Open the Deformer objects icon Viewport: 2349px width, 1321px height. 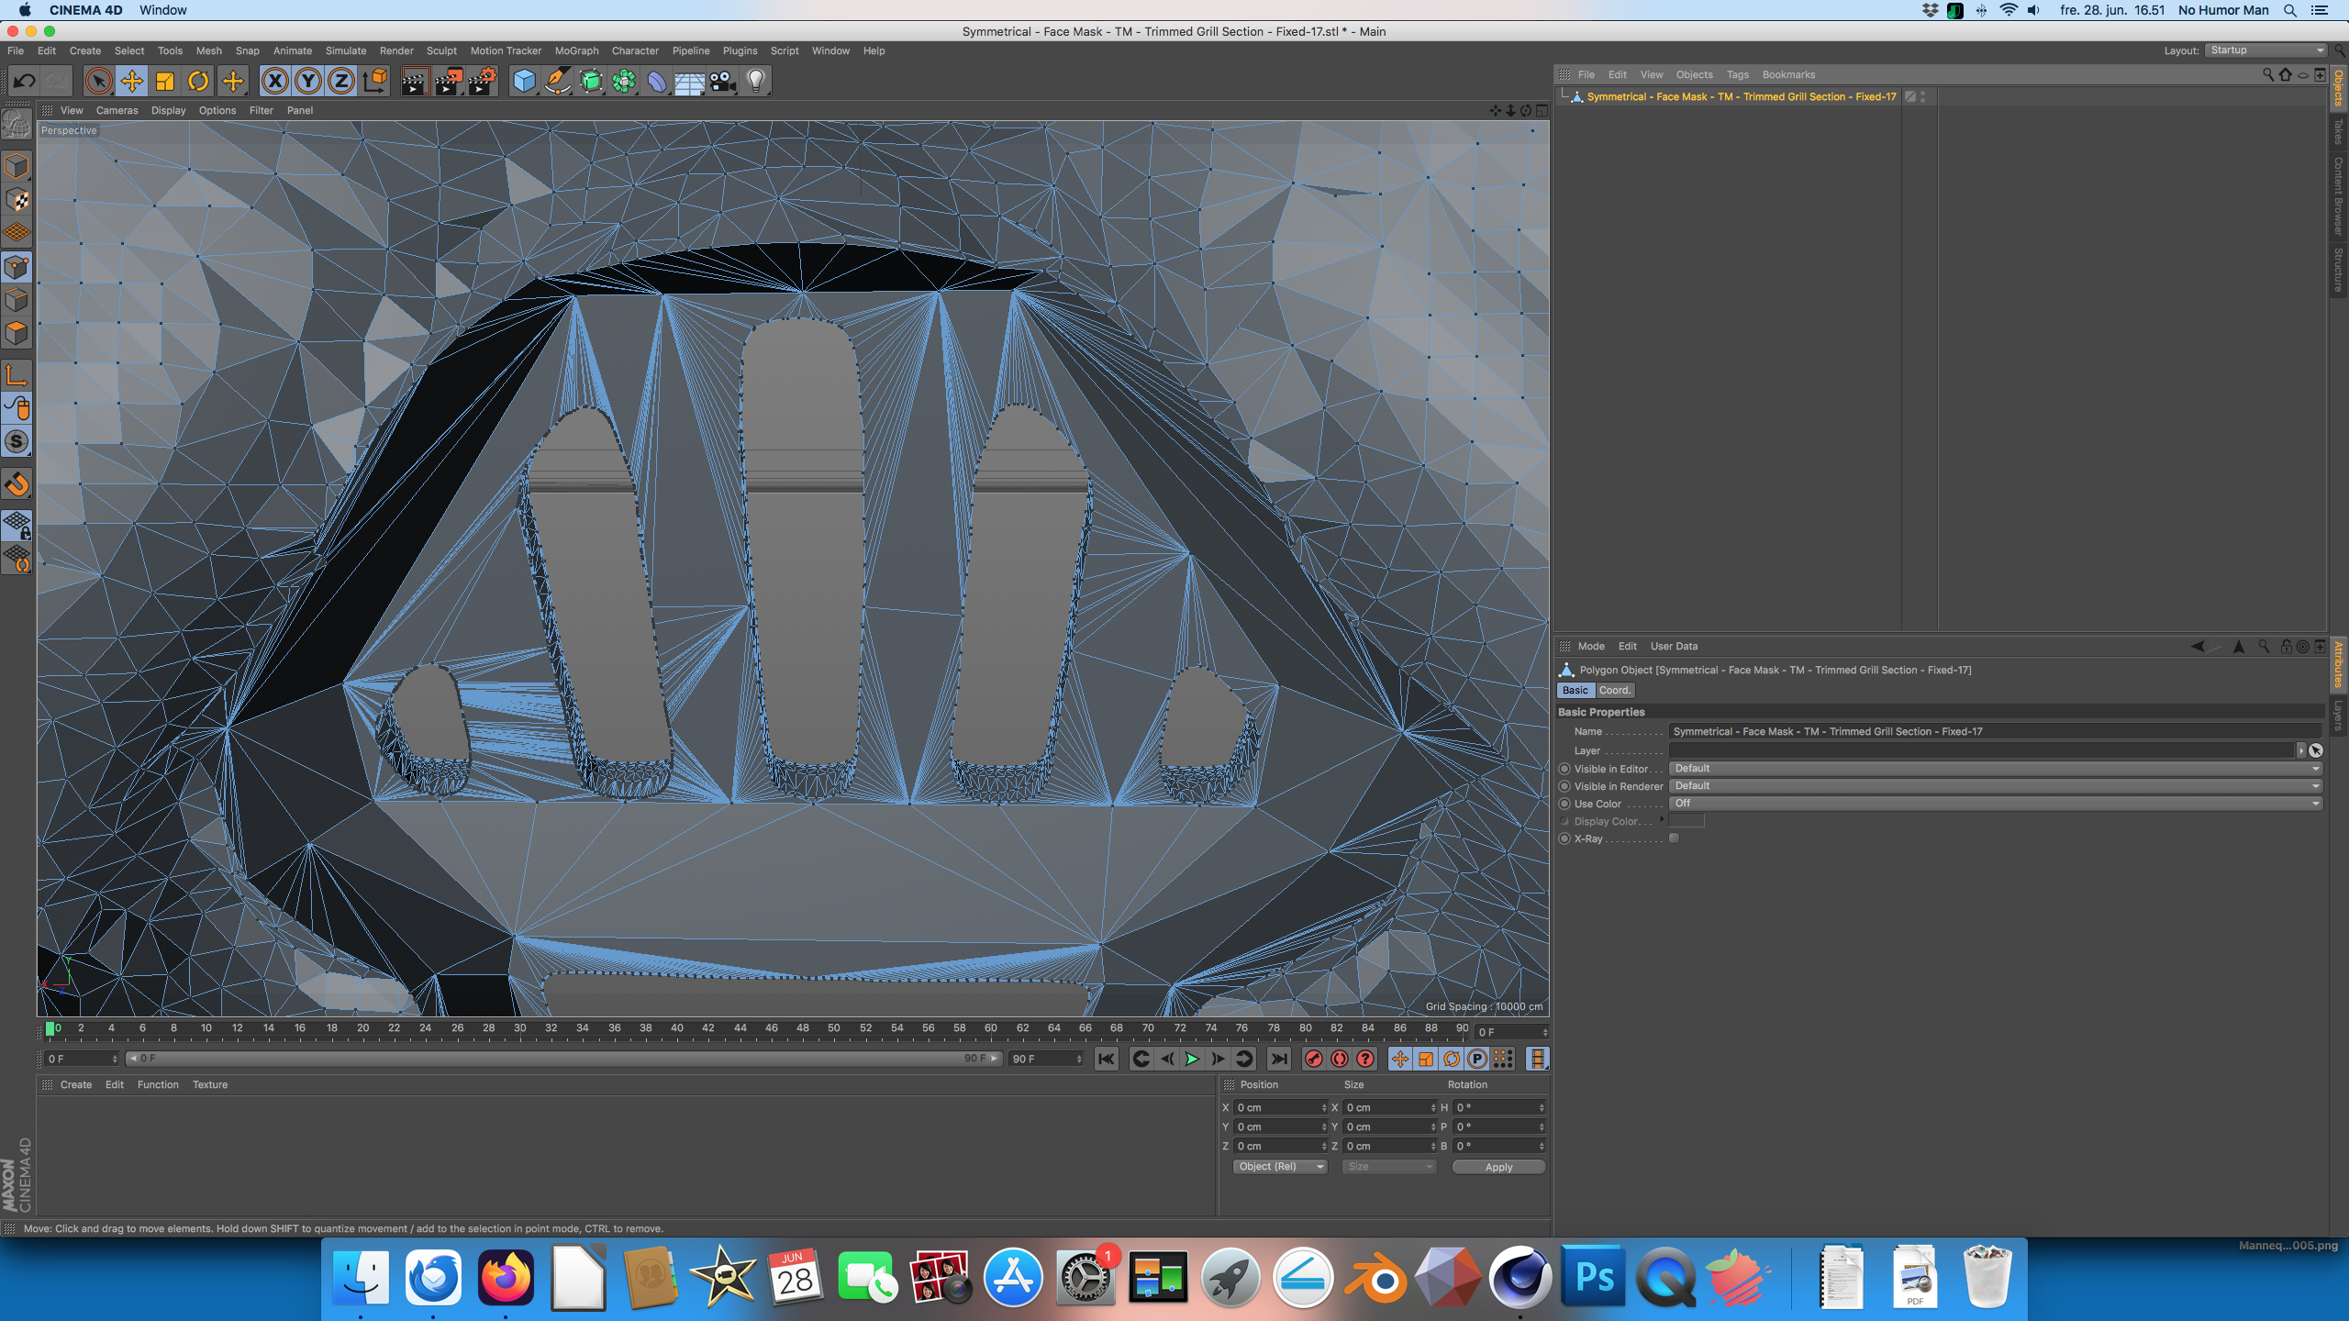(x=657, y=81)
